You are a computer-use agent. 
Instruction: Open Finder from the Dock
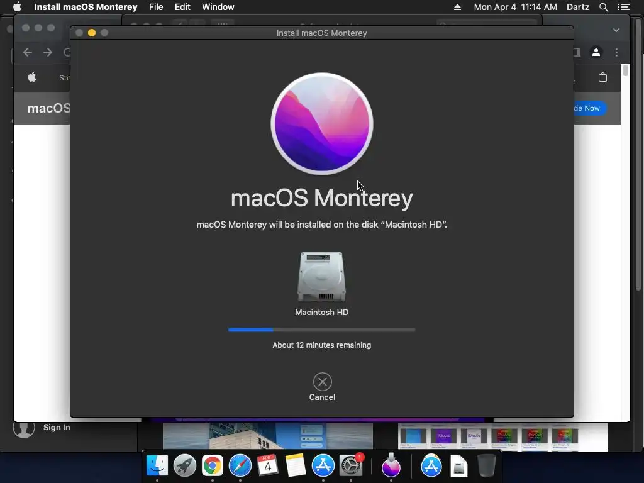pyautogui.click(x=157, y=466)
